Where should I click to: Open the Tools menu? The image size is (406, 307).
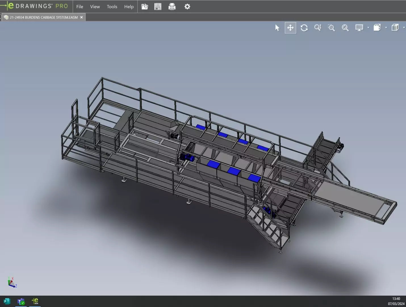point(112,7)
